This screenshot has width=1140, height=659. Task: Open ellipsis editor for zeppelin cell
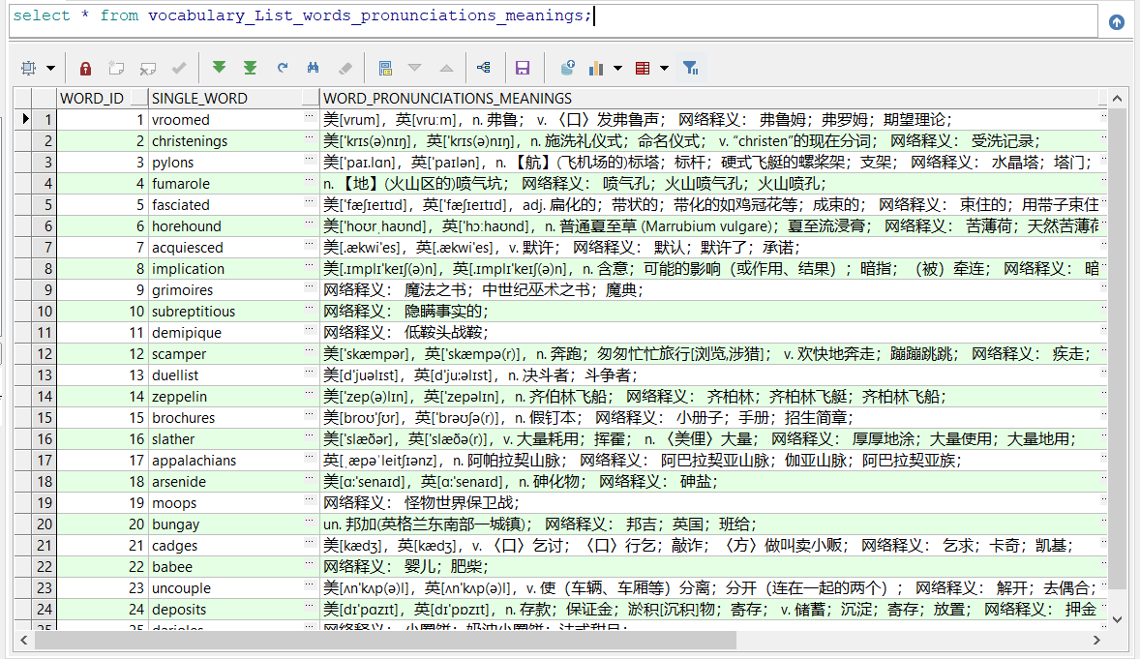(309, 394)
